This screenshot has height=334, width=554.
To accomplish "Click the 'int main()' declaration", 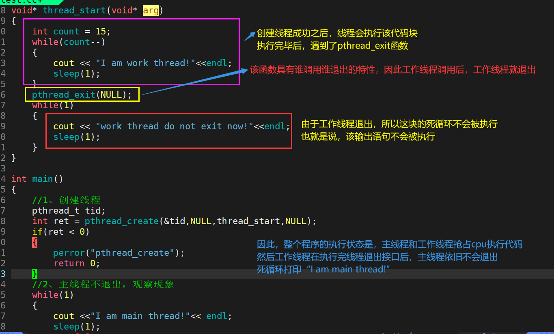I will click(x=37, y=179).
